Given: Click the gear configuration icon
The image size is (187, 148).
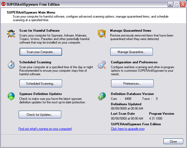Looking at the screenshot, I should (102, 65).
